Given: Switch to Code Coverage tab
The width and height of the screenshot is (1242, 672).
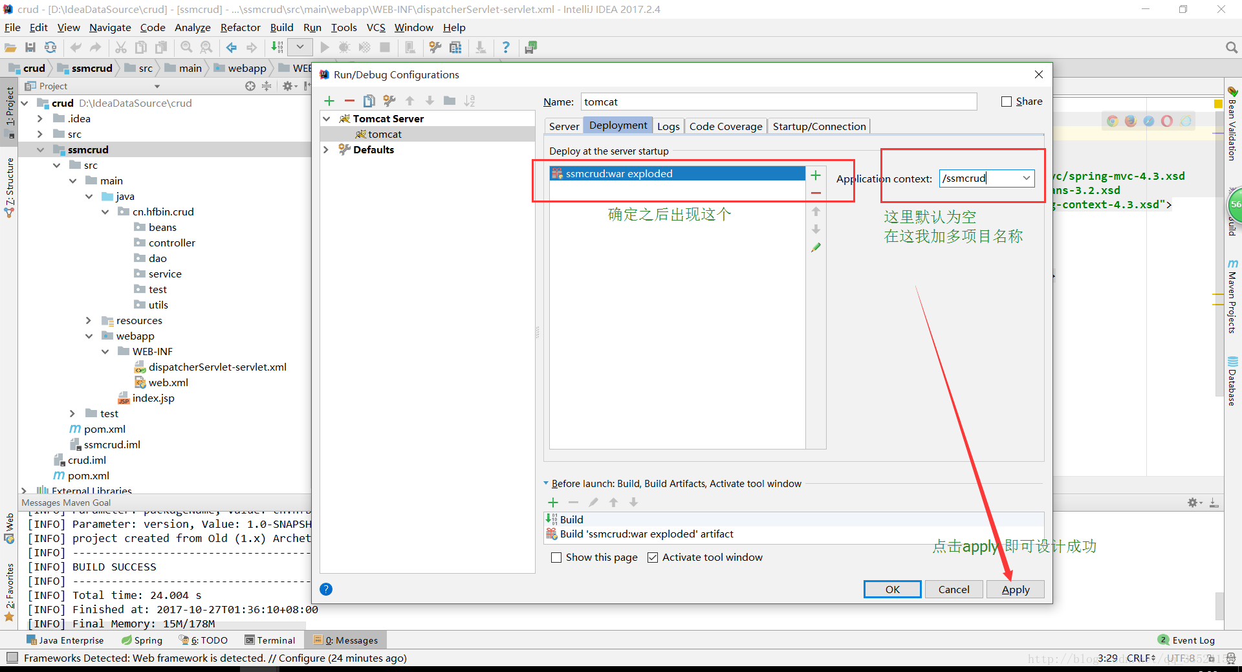Looking at the screenshot, I should pyautogui.click(x=726, y=126).
